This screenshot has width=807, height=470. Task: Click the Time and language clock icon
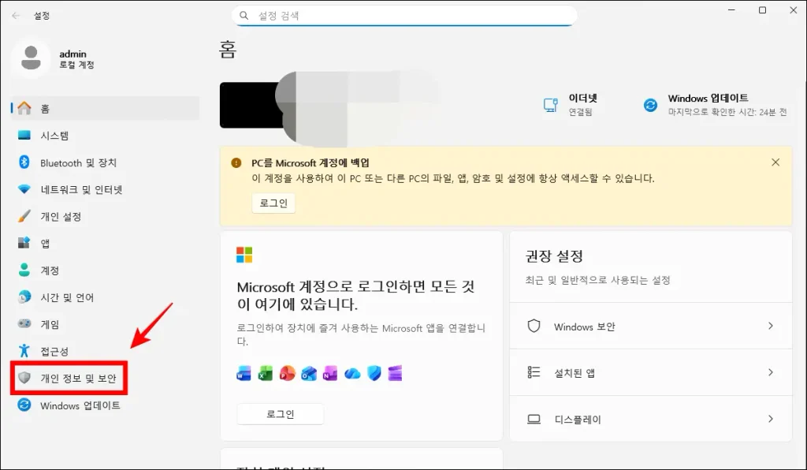[x=24, y=297]
